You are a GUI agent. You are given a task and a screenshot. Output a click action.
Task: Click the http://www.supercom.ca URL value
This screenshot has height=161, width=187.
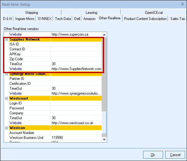point(70,34)
